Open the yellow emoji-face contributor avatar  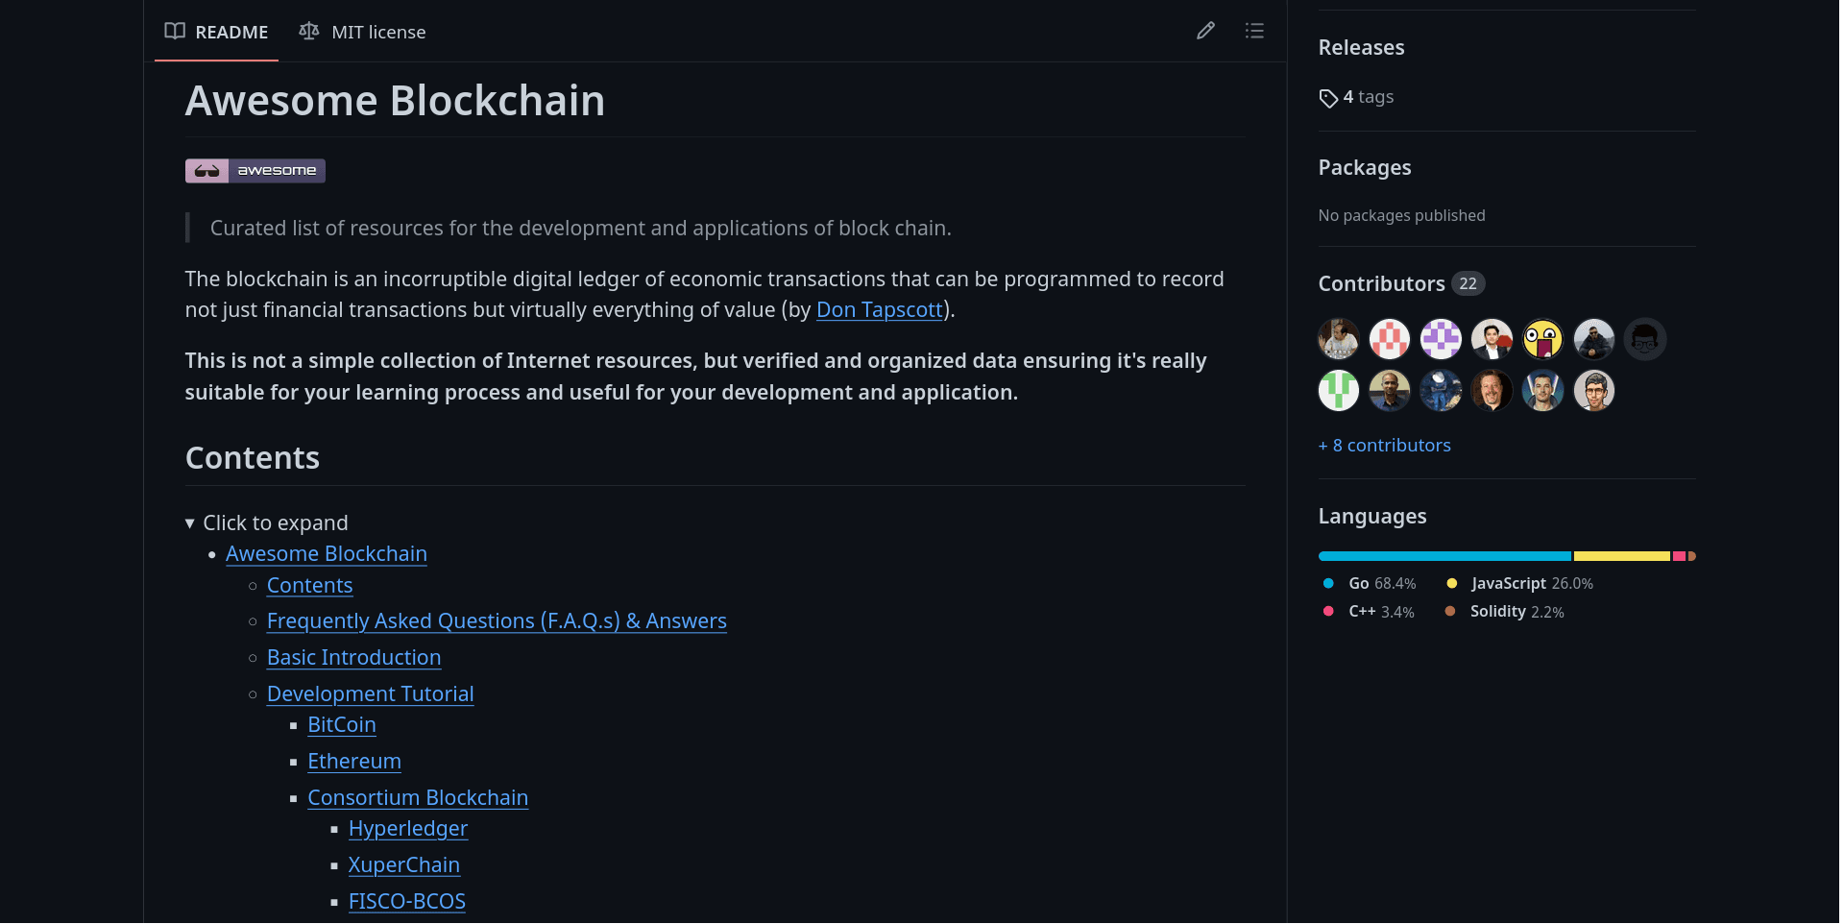1542,339
